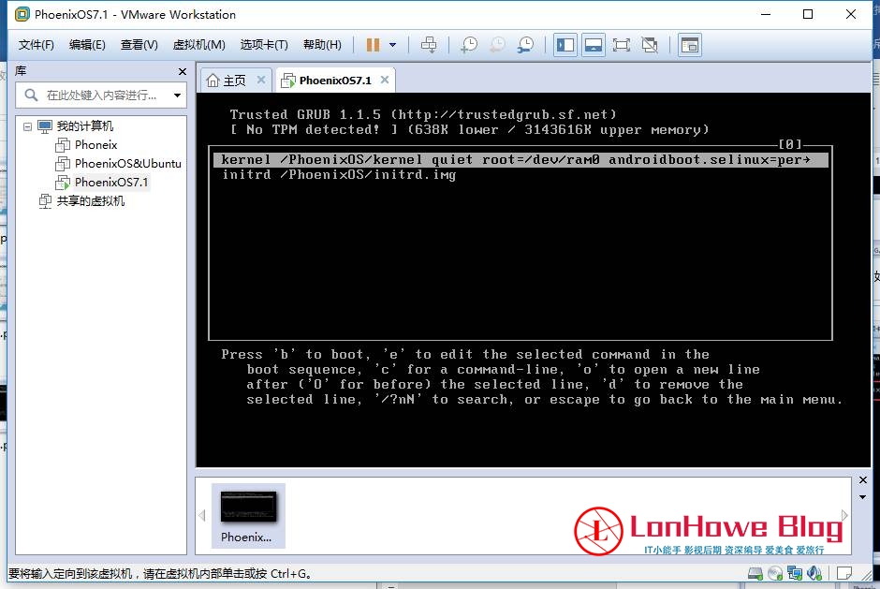This screenshot has width=880, height=589.
Task: Open the thumbnail bar options dropdown
Action: tap(862, 497)
